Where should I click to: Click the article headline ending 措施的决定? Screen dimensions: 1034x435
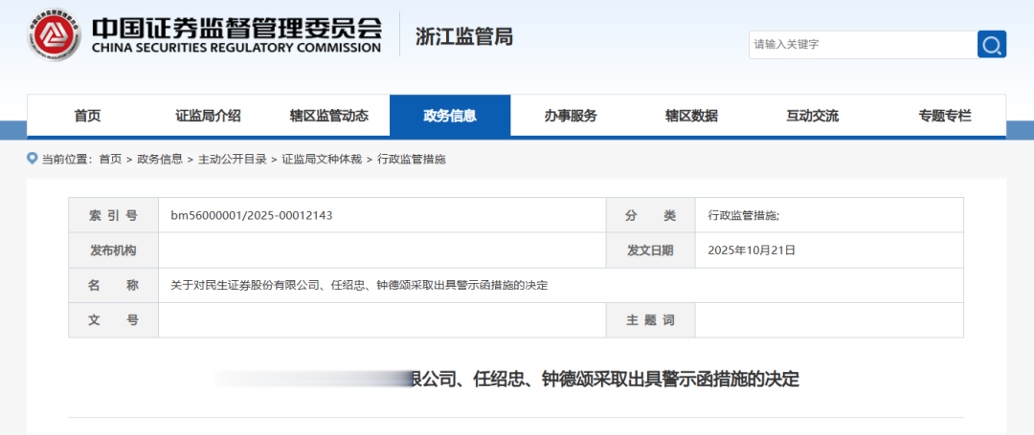coord(604,379)
